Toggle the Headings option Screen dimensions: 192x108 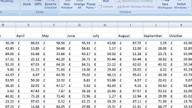pos(7,1)
